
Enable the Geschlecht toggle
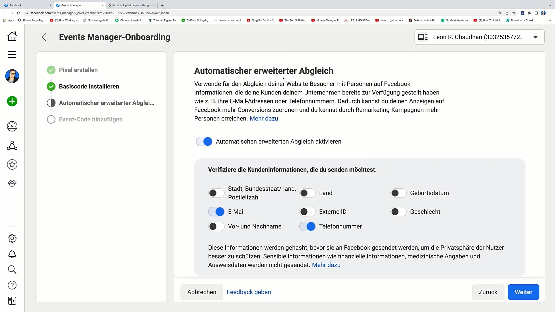click(x=398, y=212)
